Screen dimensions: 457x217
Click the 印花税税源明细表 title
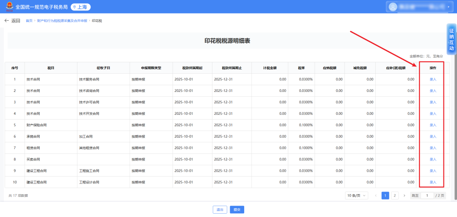[227, 41]
